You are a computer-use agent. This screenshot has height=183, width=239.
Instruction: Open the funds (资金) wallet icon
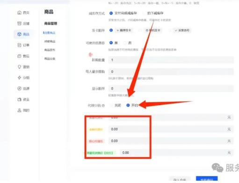[x=19, y=99]
